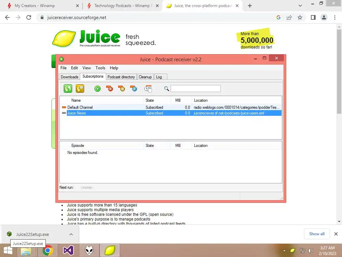Open the Edit menu in Juice
342x257 pixels.
(x=74, y=68)
